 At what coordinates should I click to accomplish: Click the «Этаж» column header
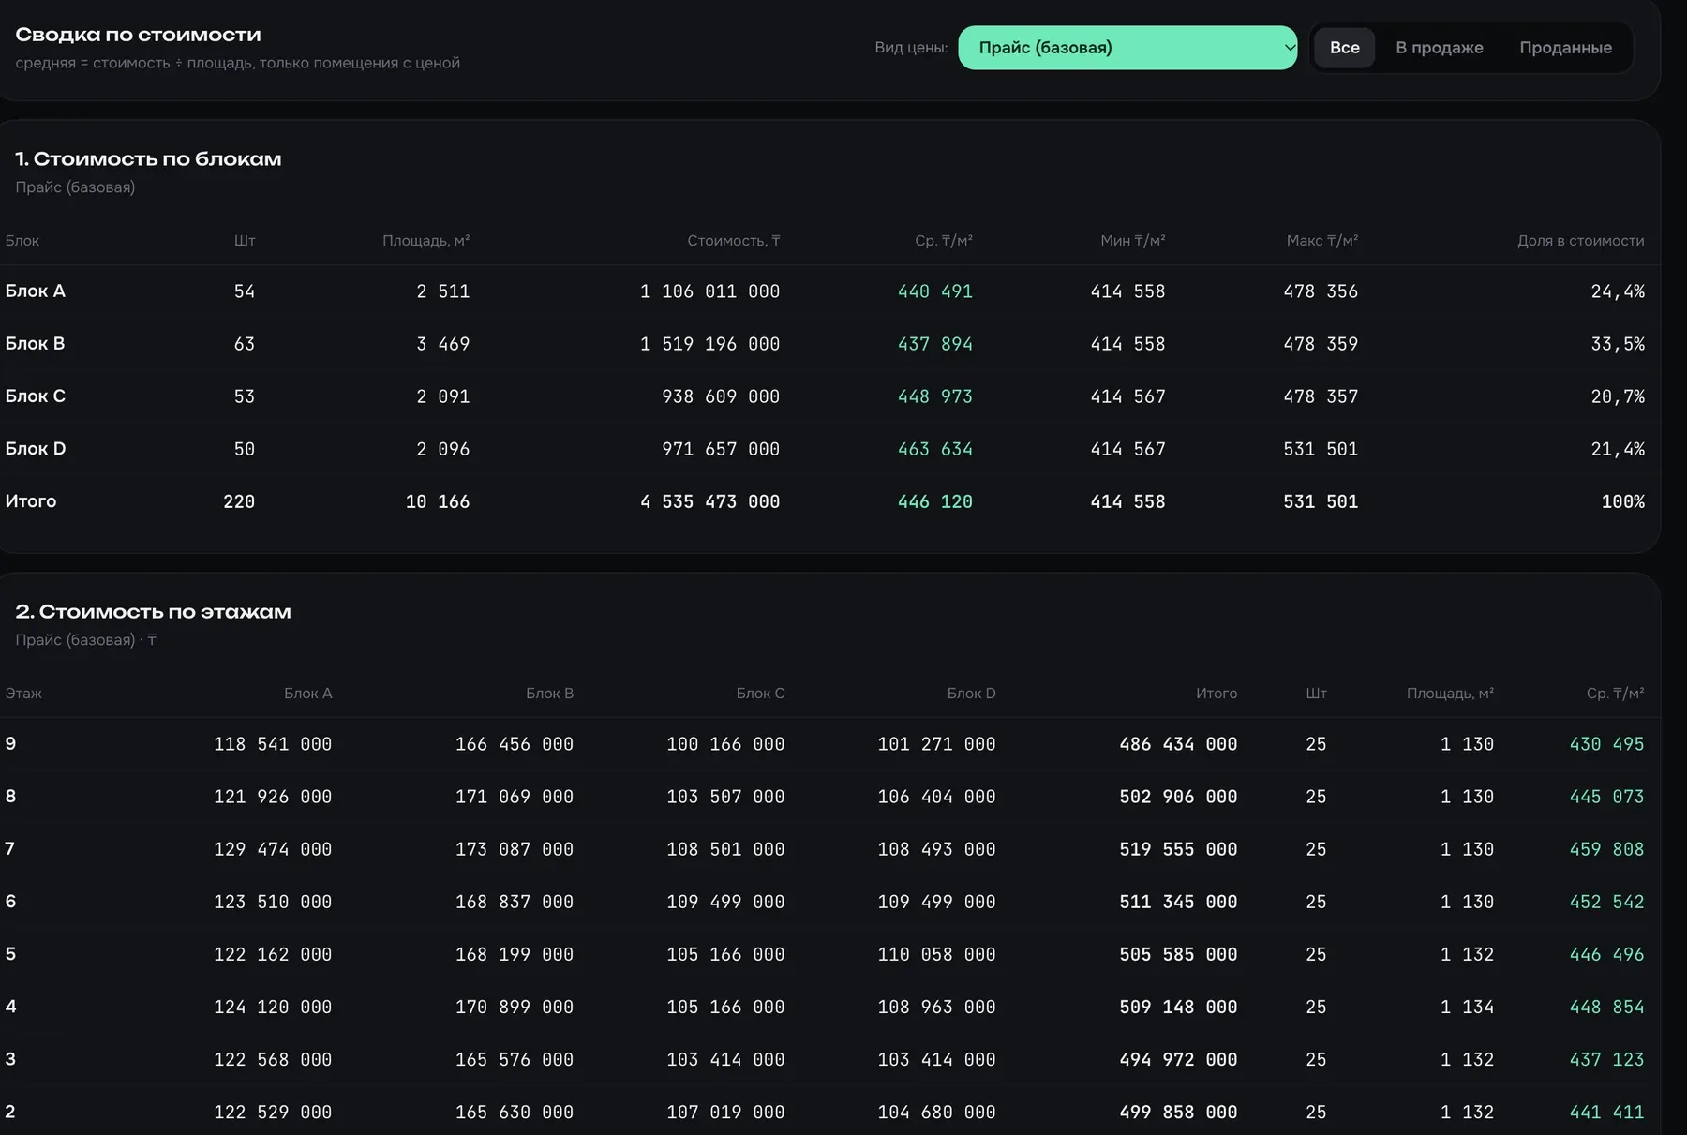23,694
